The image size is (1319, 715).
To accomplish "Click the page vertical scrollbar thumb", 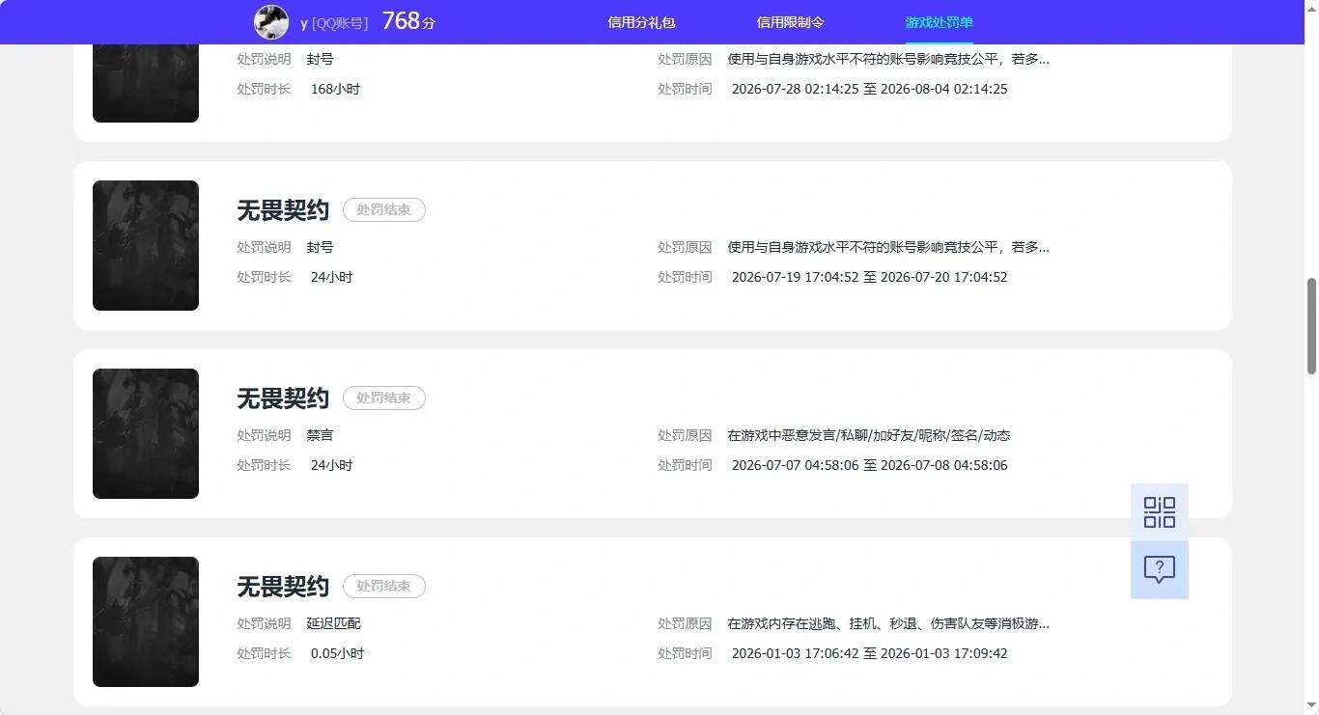I will tap(1311, 326).
